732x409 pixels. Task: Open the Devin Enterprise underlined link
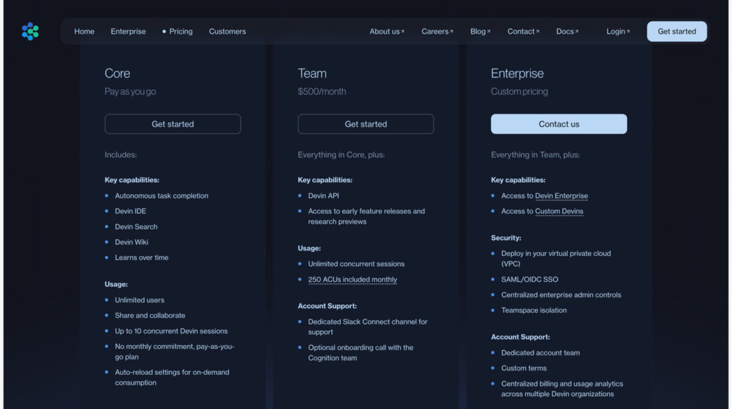pos(561,196)
